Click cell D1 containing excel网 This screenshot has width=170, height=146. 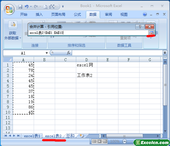[86, 65]
